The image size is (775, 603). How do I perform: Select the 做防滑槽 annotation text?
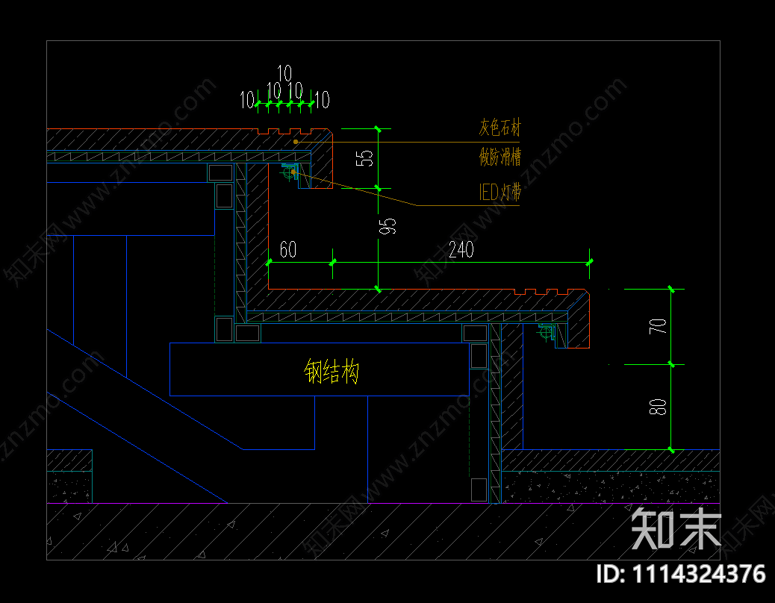tap(499, 157)
